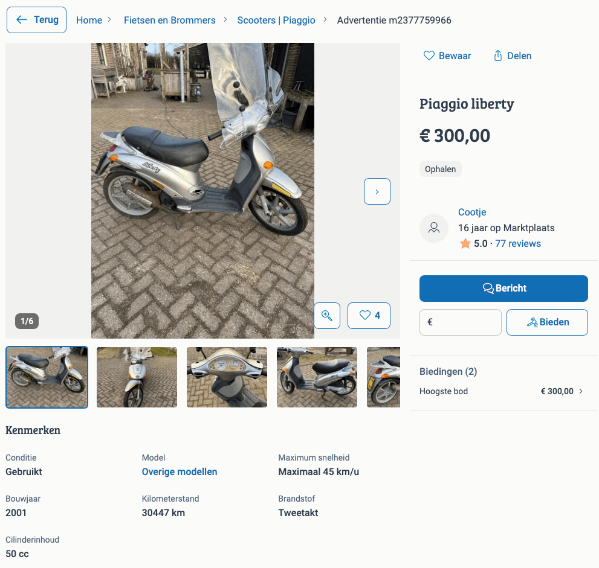
Task: Select the second scooter front-view thumbnail
Action: pyautogui.click(x=137, y=377)
